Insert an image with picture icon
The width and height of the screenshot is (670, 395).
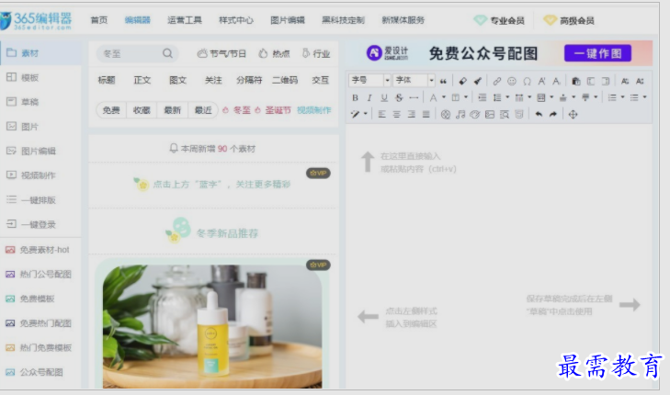(x=490, y=115)
